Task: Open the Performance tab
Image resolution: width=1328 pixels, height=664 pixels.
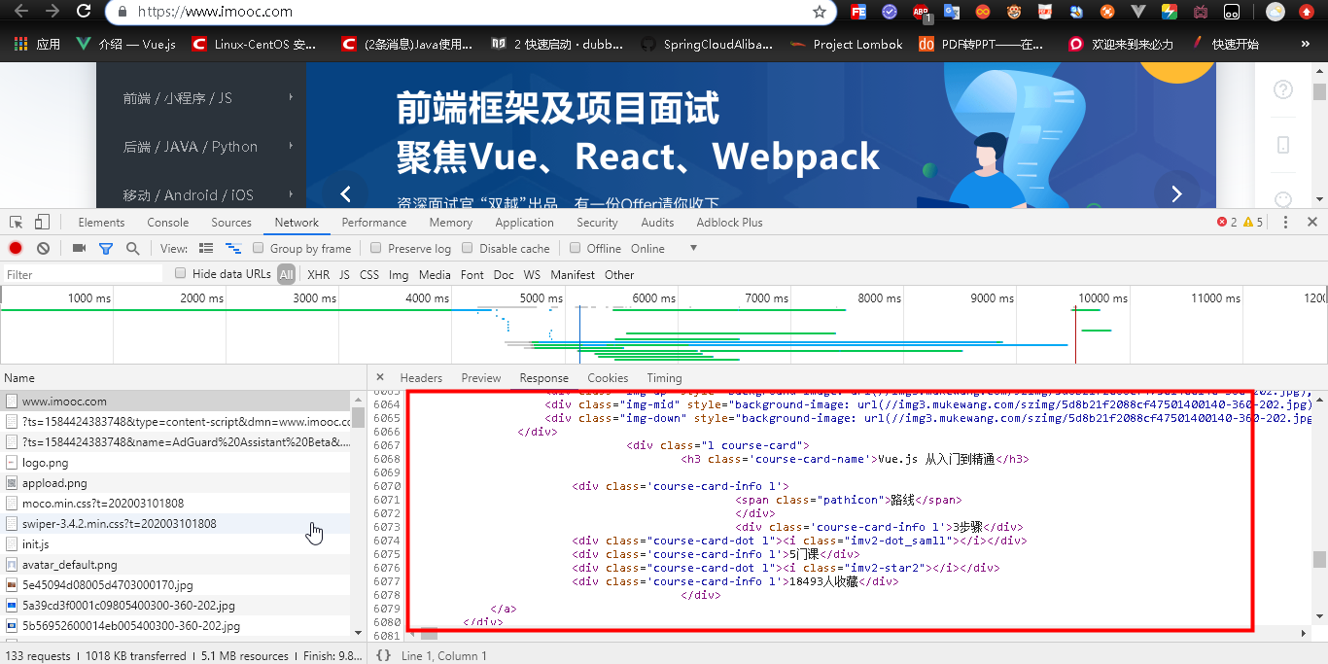Action: (x=374, y=222)
